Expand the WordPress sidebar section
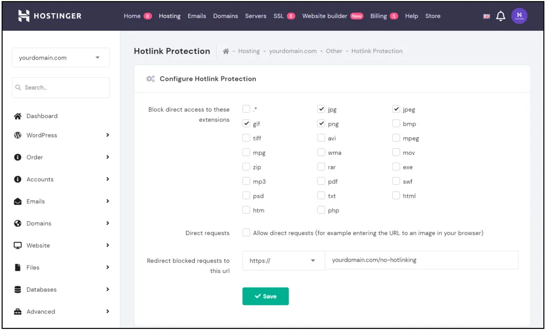This screenshot has height=330, width=546. 108,135
